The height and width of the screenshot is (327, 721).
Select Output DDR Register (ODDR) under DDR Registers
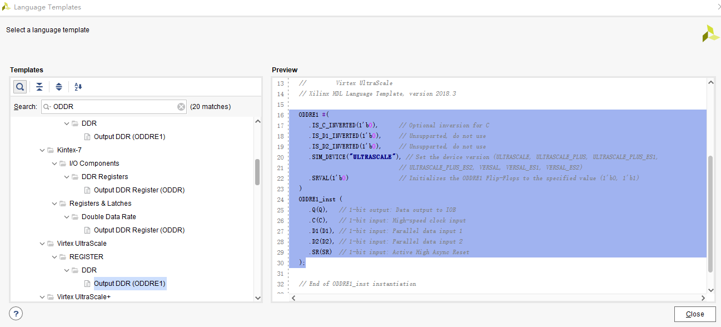[x=139, y=190]
